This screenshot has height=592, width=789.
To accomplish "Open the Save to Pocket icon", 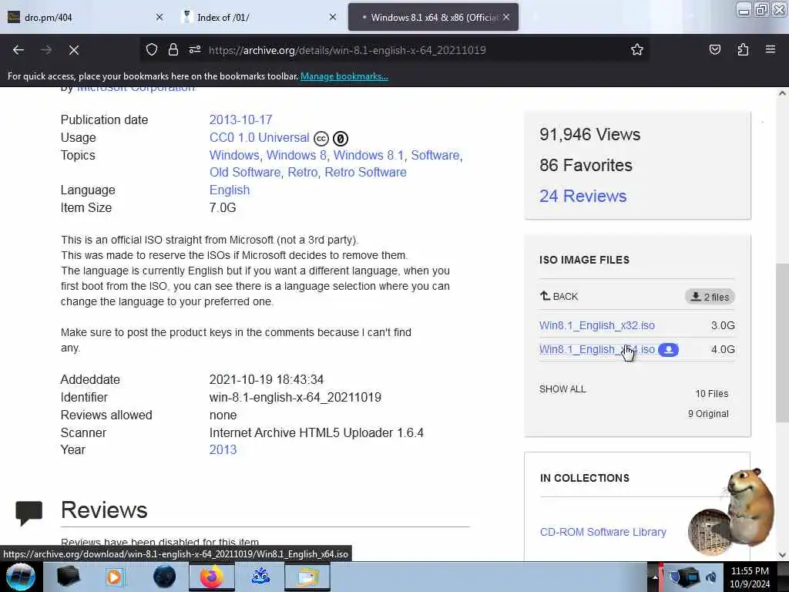I will [714, 49].
